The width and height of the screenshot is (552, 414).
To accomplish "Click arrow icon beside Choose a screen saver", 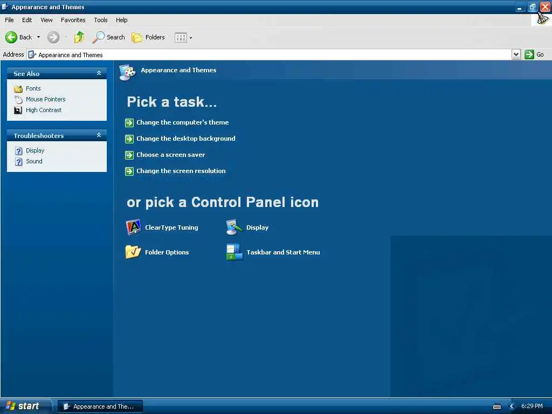I will [129, 155].
